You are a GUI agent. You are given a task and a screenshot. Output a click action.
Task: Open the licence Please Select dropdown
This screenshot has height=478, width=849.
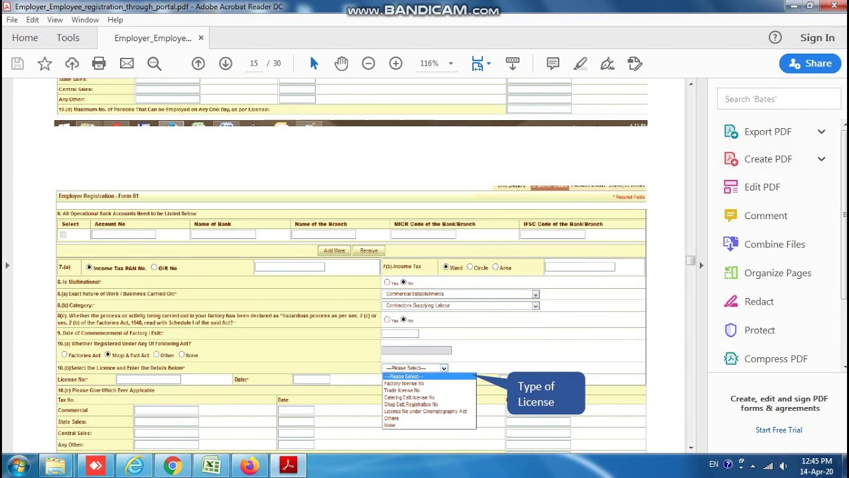(415, 368)
